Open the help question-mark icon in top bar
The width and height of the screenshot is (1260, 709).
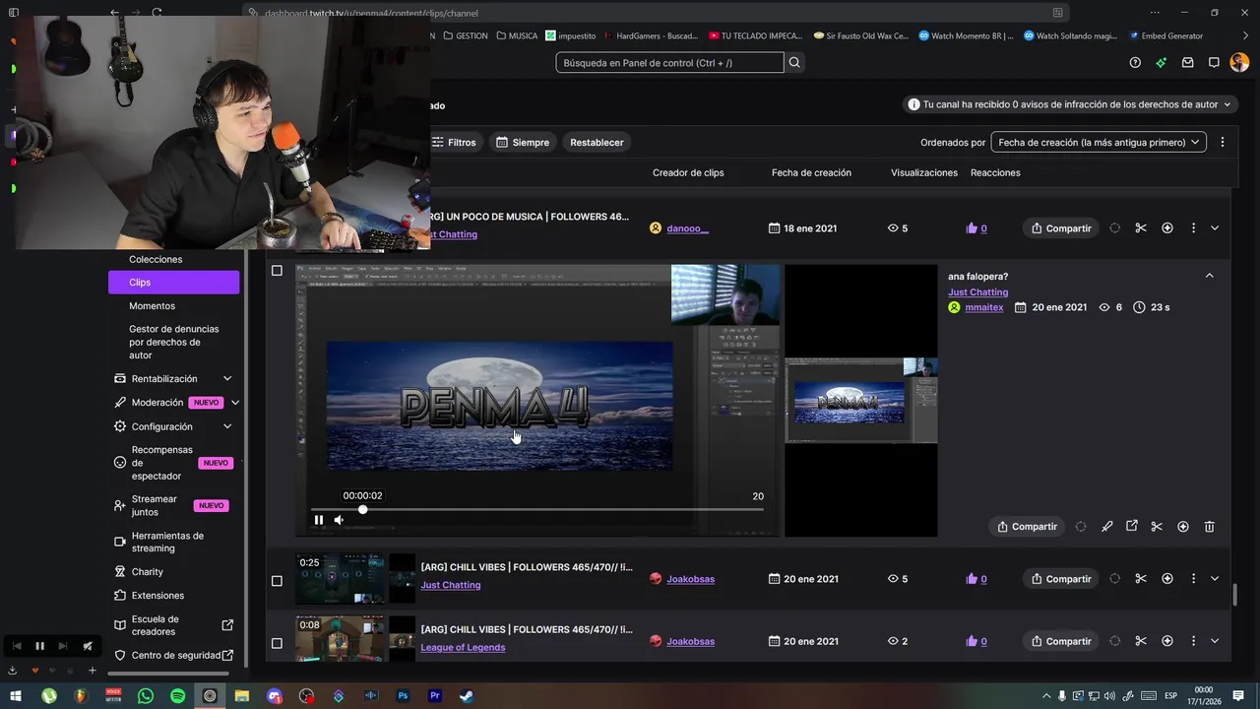1135,62
